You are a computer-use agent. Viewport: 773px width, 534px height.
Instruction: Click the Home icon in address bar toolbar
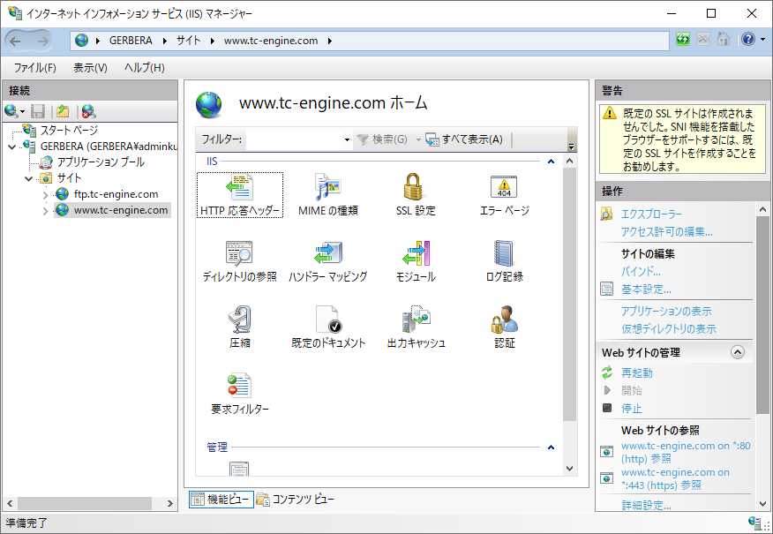point(724,40)
